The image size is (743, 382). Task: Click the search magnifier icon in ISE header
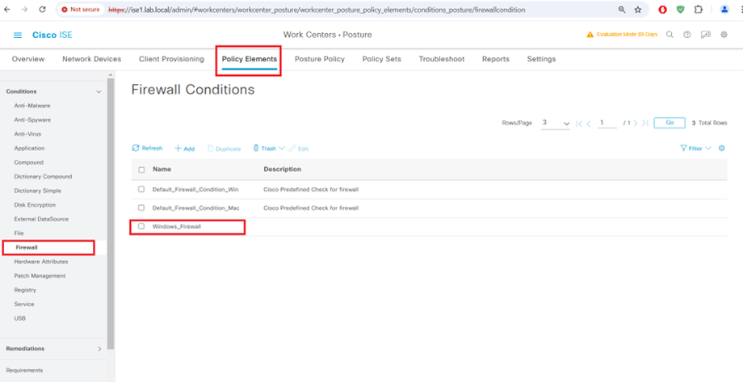[670, 35]
